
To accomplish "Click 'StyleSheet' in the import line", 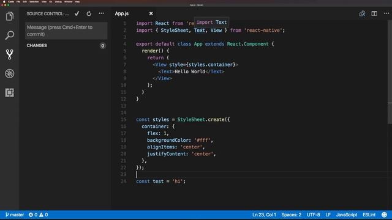I will tap(175, 31).
